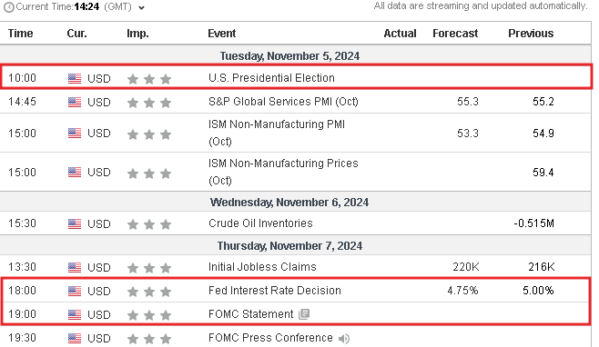Image resolution: width=599 pixels, height=347 pixels.
Task: Click importance stars for Fed Interest Rate Decision
Action: click(x=149, y=292)
